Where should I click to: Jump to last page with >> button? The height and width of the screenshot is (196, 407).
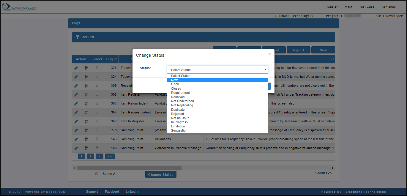109,156
